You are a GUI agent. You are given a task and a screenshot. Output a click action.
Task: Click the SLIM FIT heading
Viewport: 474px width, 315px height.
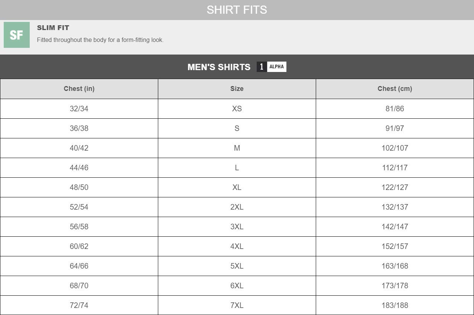[x=53, y=28]
